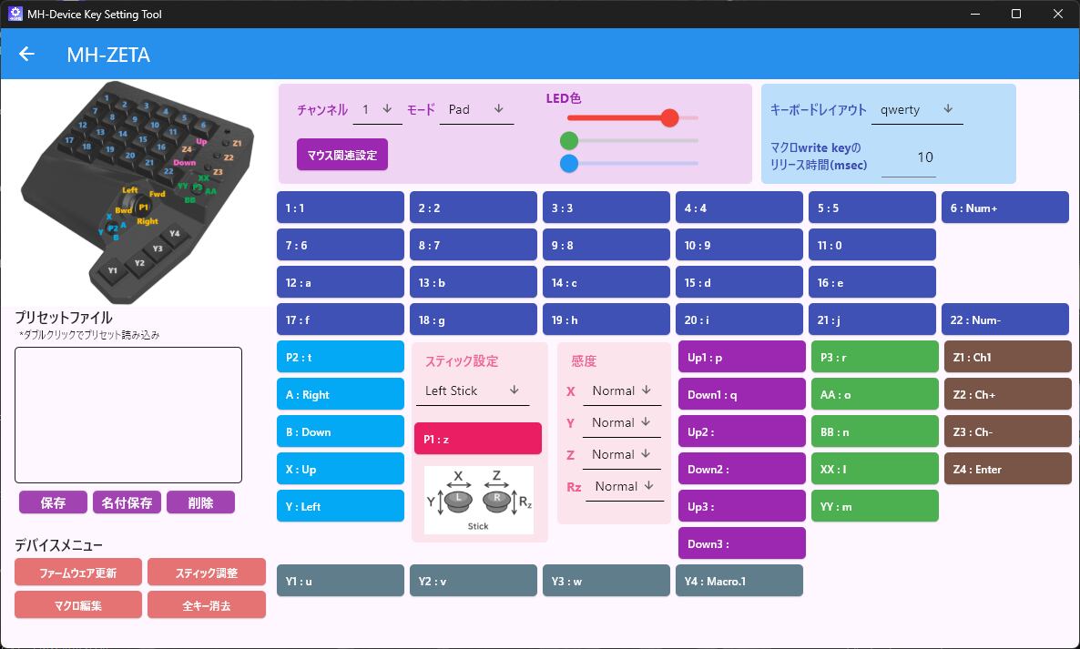Click the 保存 save button
Image resolution: width=1080 pixels, height=649 pixels.
tap(53, 502)
